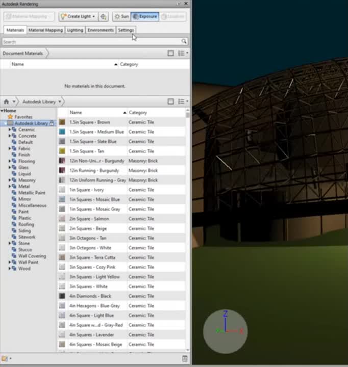Expand the Metal category
Image resolution: width=348 pixels, height=367 pixels.
[x=10, y=186]
